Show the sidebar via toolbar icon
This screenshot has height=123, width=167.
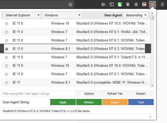pos(111,5)
